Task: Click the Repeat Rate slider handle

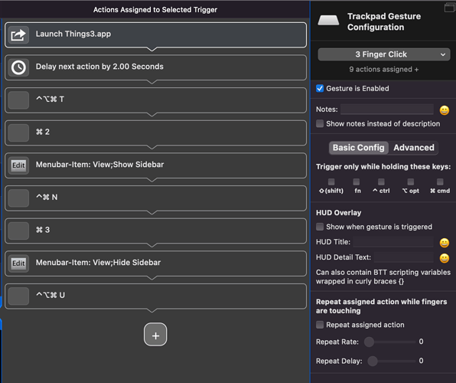Action: (x=369, y=342)
